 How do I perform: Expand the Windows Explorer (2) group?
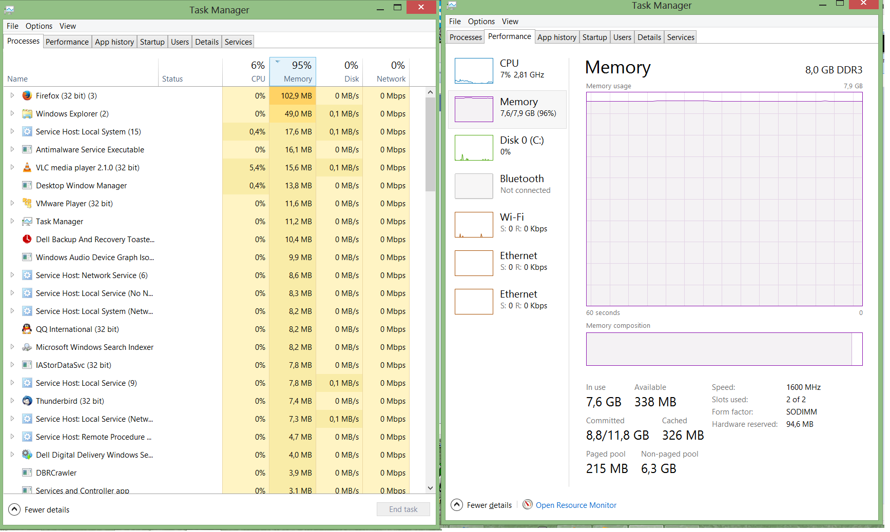(x=12, y=113)
